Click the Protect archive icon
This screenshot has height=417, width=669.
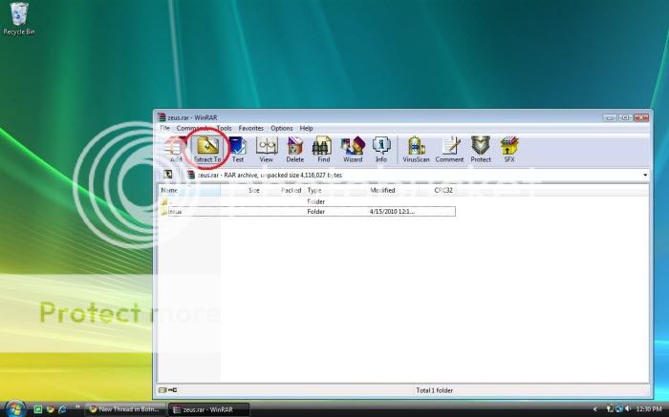point(481,148)
